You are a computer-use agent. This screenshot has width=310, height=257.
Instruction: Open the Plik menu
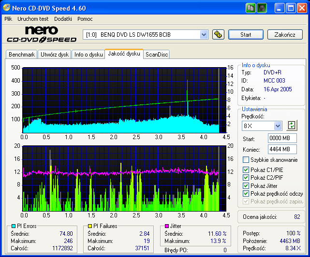[x=8, y=19]
